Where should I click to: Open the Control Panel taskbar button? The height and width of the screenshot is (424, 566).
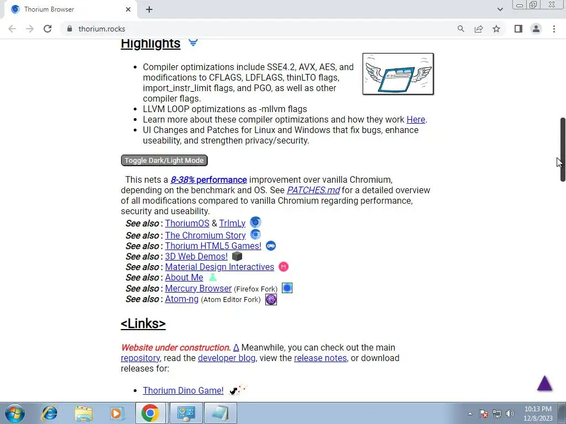click(x=186, y=413)
